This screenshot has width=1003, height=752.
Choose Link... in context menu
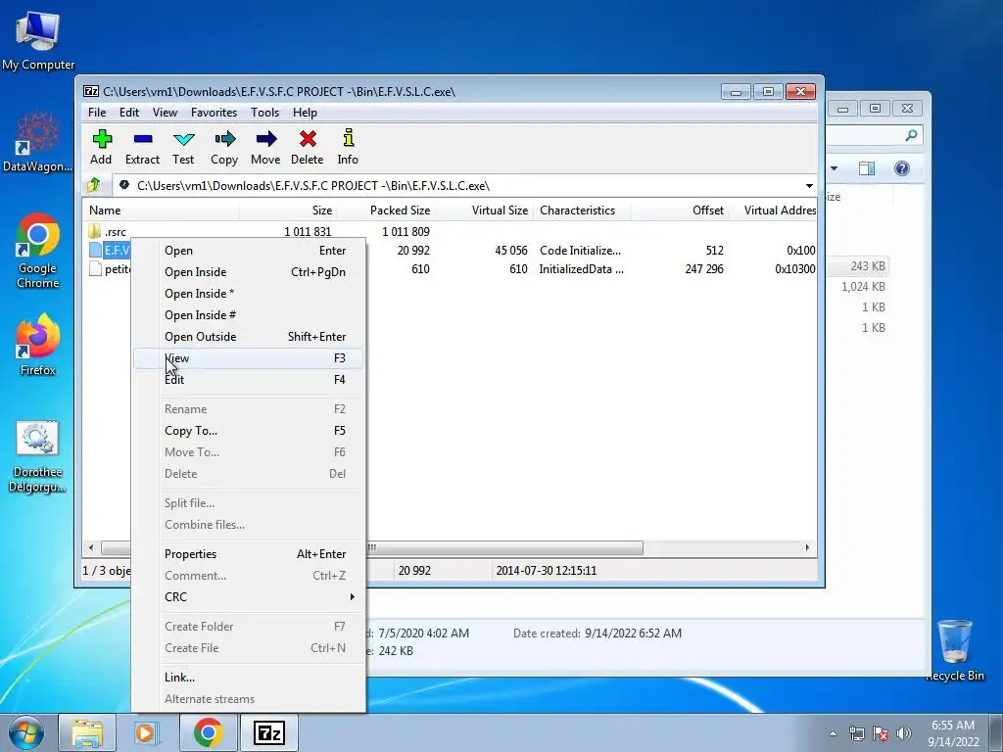(x=248, y=678)
